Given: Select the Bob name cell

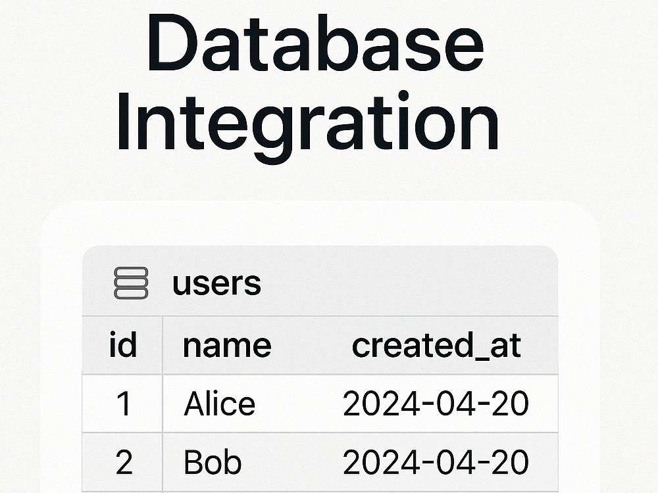Looking at the screenshot, I should 213,461.
